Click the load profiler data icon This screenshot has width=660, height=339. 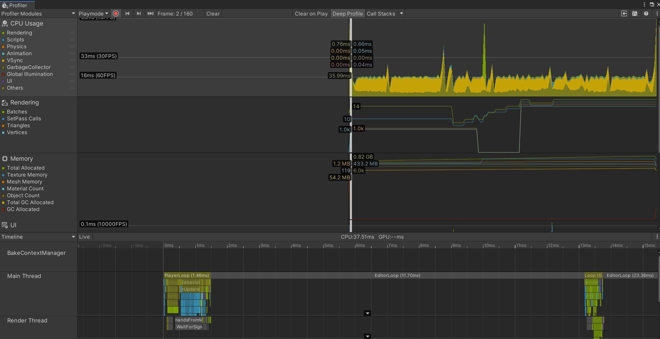[x=624, y=13]
